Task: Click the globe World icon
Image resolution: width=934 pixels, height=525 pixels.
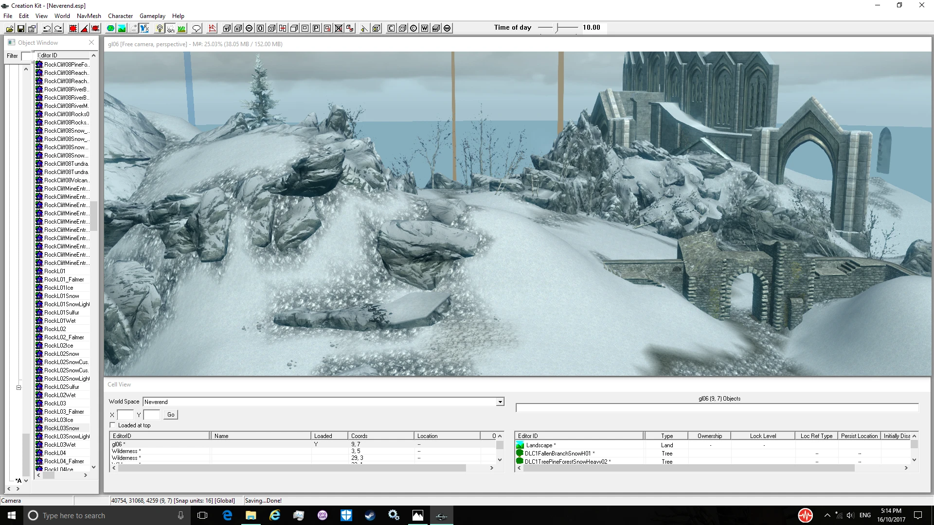Action: point(110,28)
